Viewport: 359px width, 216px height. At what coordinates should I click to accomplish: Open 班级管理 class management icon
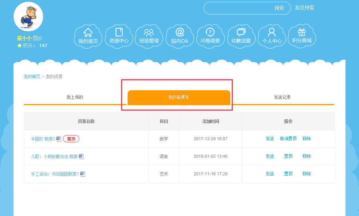(149, 36)
